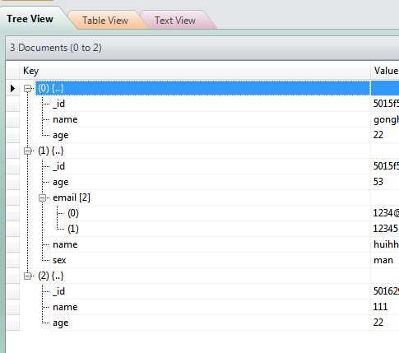
Task: Click row header beside sex row
Action: (x=13, y=260)
